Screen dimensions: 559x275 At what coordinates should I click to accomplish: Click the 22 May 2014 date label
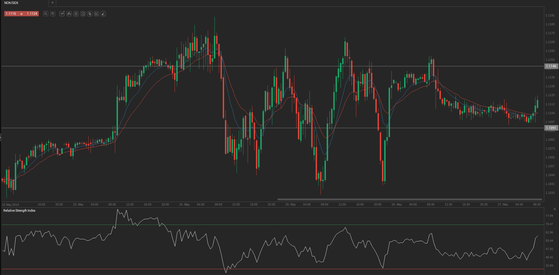click(x=10, y=205)
